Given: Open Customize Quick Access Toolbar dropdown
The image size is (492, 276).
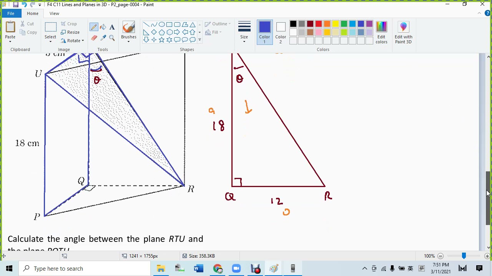Looking at the screenshot, I should 40,5.
